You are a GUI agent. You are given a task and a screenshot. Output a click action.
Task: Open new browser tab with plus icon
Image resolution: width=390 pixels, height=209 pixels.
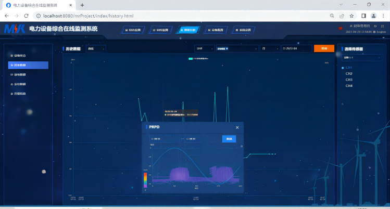click(x=82, y=5)
